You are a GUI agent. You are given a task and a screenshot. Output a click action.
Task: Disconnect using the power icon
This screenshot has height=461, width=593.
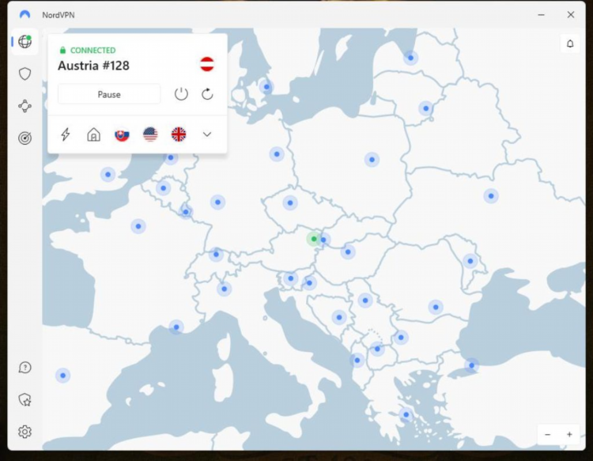click(x=181, y=94)
